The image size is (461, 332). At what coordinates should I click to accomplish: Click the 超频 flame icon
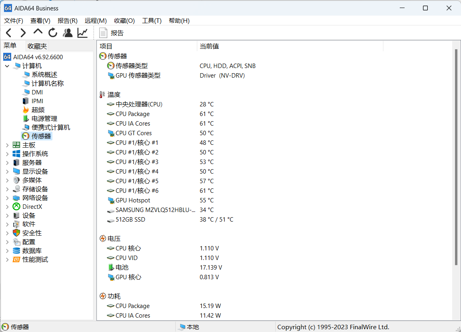click(26, 110)
